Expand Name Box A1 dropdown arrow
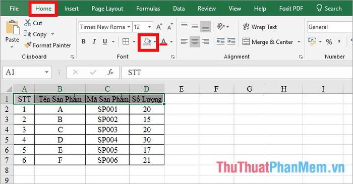 [x=46, y=72]
